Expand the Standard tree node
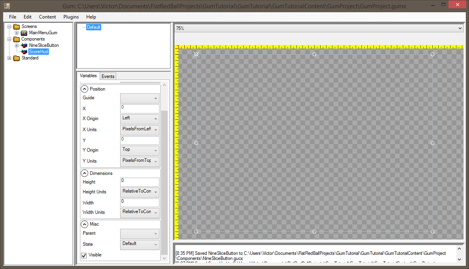469x269 pixels. (9, 58)
